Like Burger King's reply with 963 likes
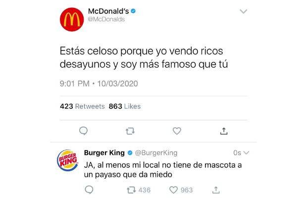Screen dimensions: 307x200 click(181, 190)
